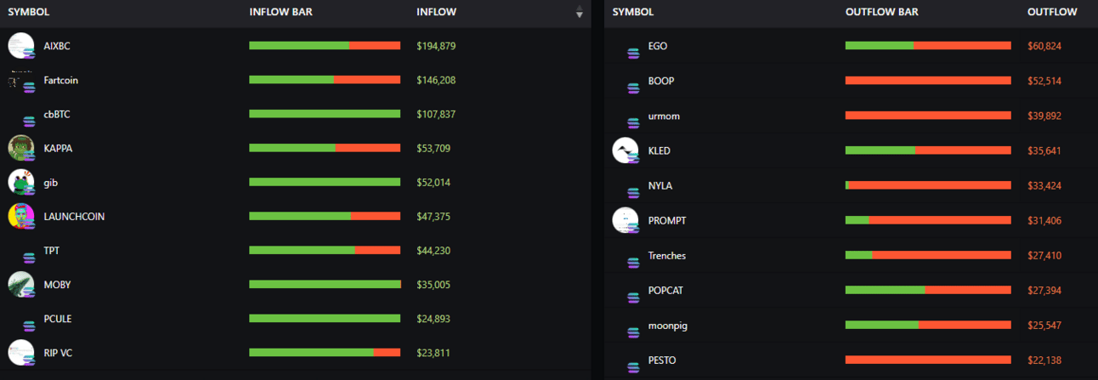Click the Trenches Solana icon
Image resolution: width=1098 pixels, height=380 pixels.
click(x=633, y=262)
